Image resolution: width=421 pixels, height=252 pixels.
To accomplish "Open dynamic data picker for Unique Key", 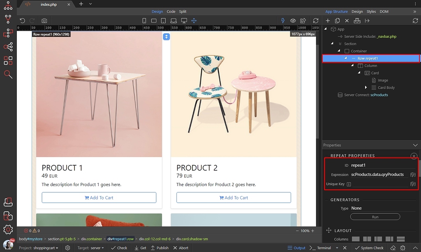I will click(413, 184).
